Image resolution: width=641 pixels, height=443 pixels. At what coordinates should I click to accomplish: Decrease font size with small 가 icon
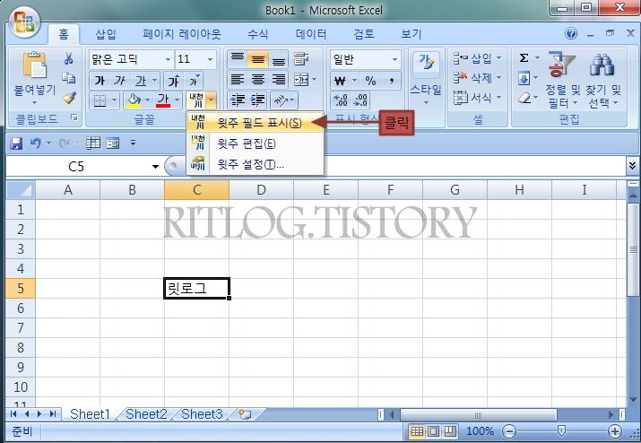click(x=194, y=81)
